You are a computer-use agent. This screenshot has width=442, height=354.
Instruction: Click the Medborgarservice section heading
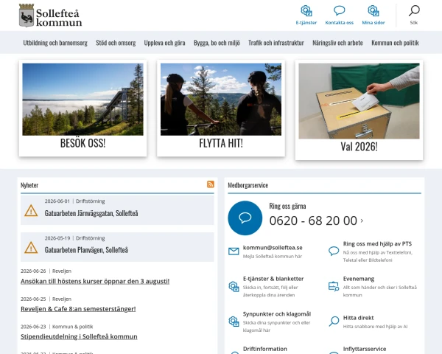248,185
